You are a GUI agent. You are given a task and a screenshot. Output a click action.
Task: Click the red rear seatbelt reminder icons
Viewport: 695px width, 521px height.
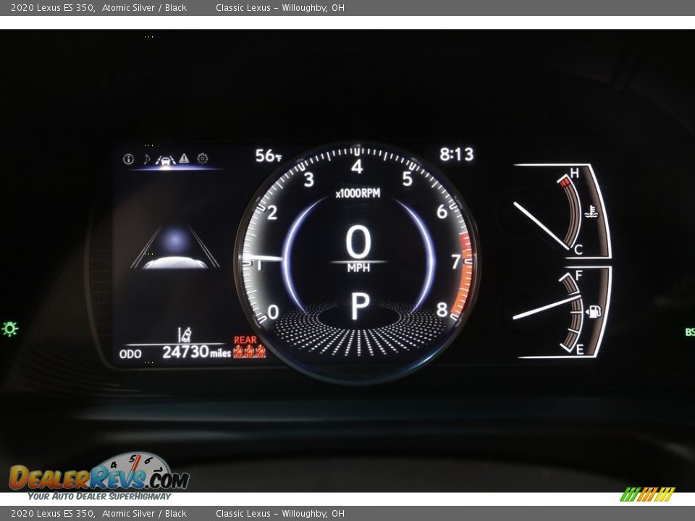(x=250, y=352)
